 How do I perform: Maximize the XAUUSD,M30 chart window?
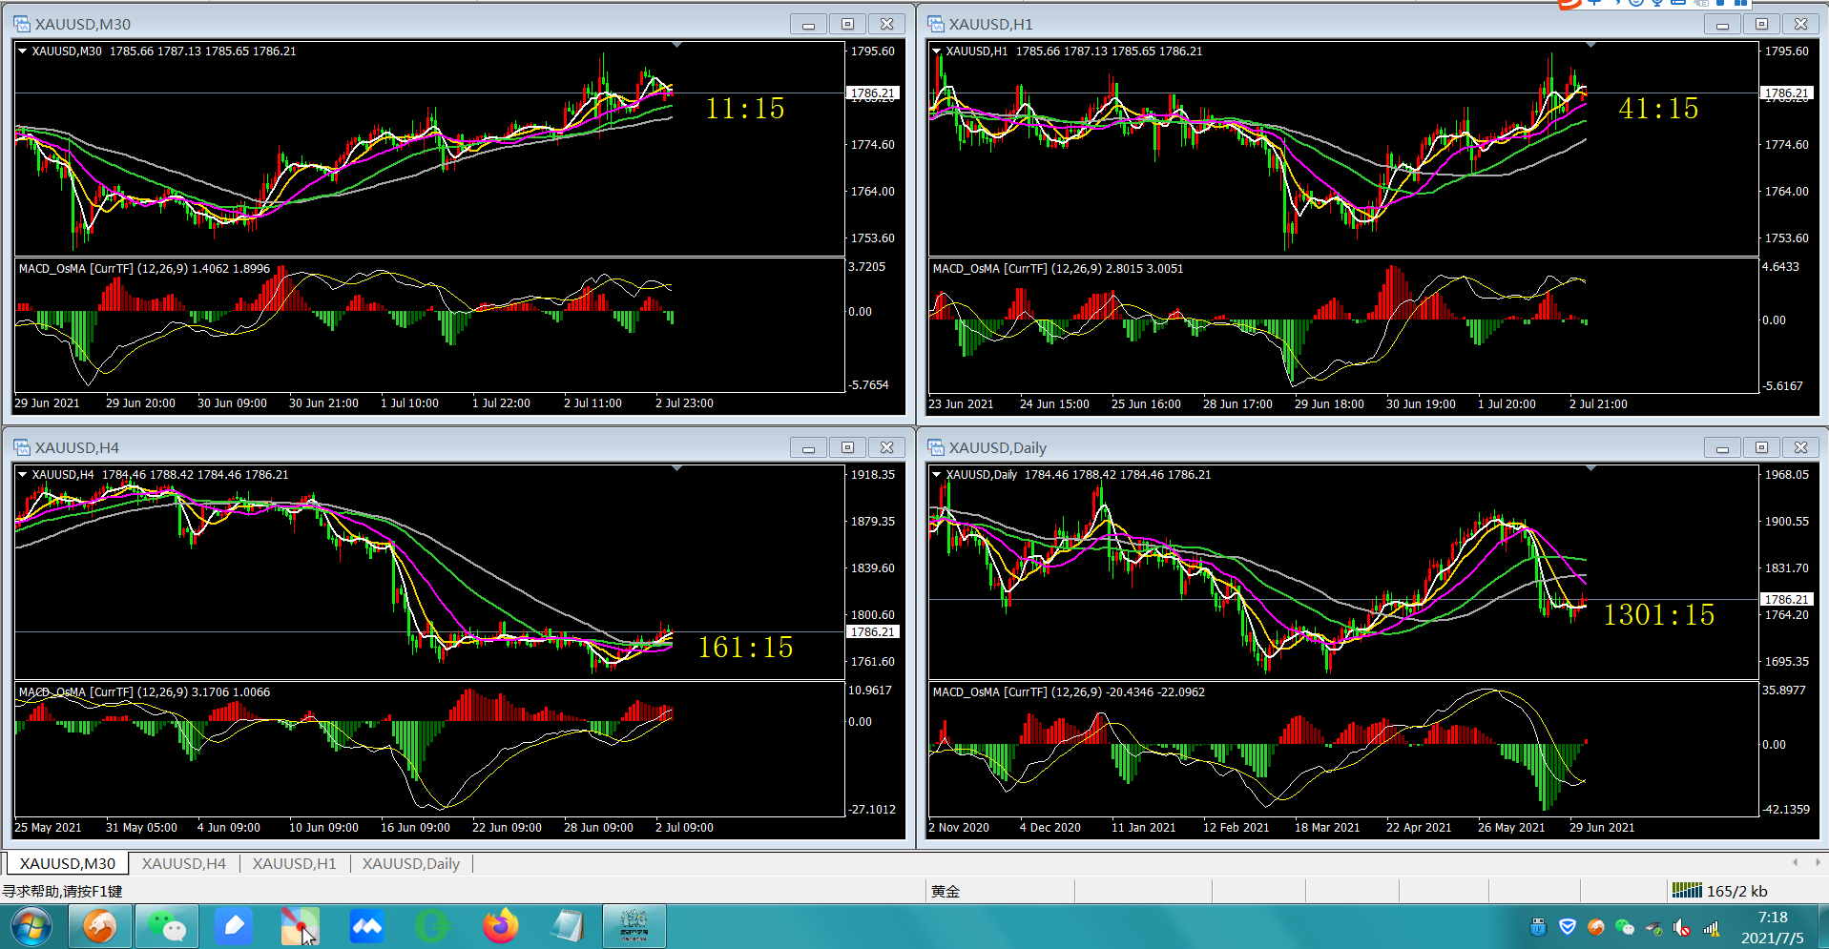847,24
